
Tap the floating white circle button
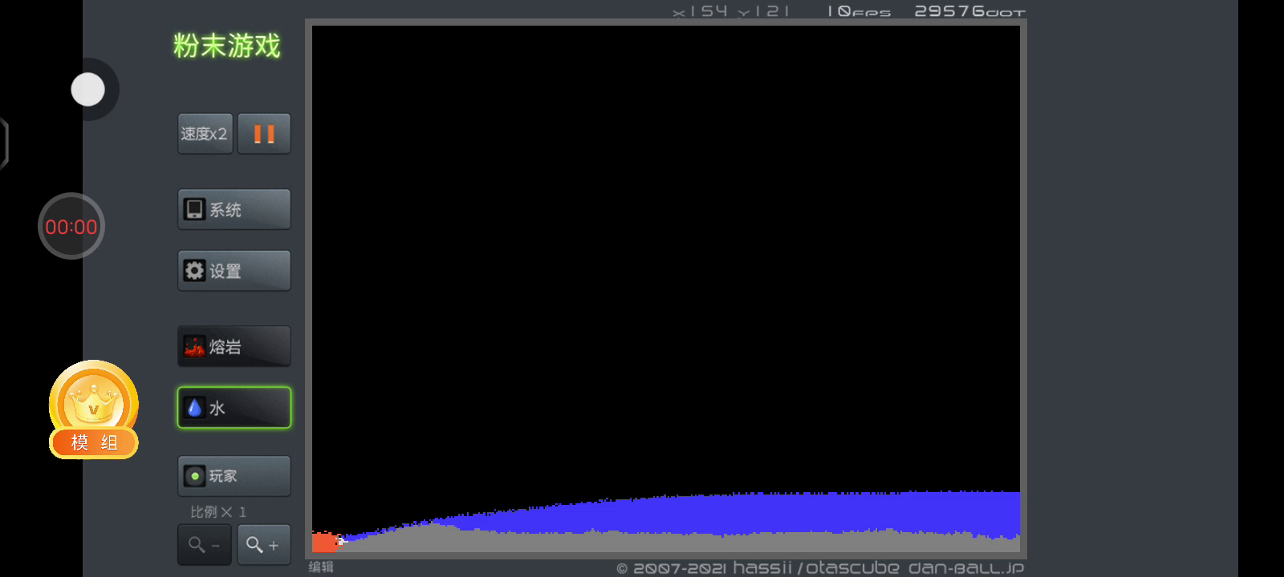(x=87, y=89)
